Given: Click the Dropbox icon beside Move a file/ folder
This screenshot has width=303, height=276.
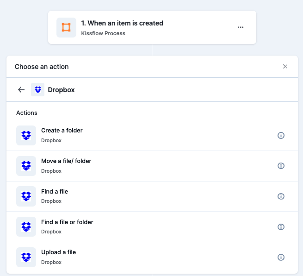Looking at the screenshot, I should (x=26, y=166).
